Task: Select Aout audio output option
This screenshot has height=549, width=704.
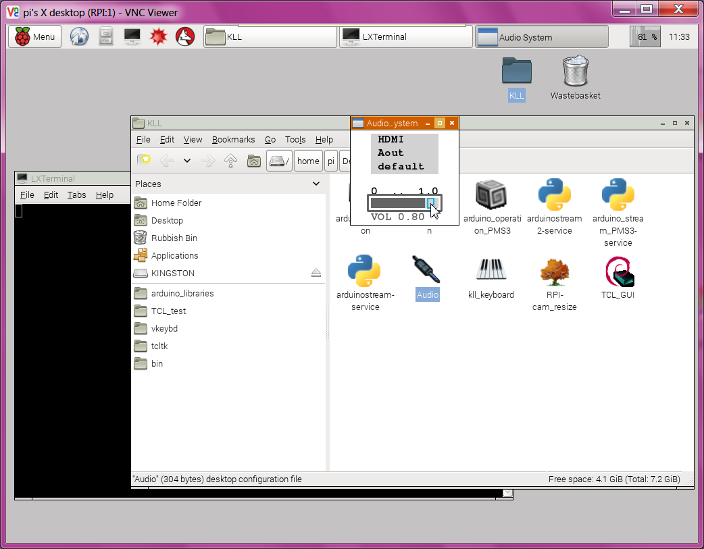Action: pyautogui.click(x=391, y=153)
